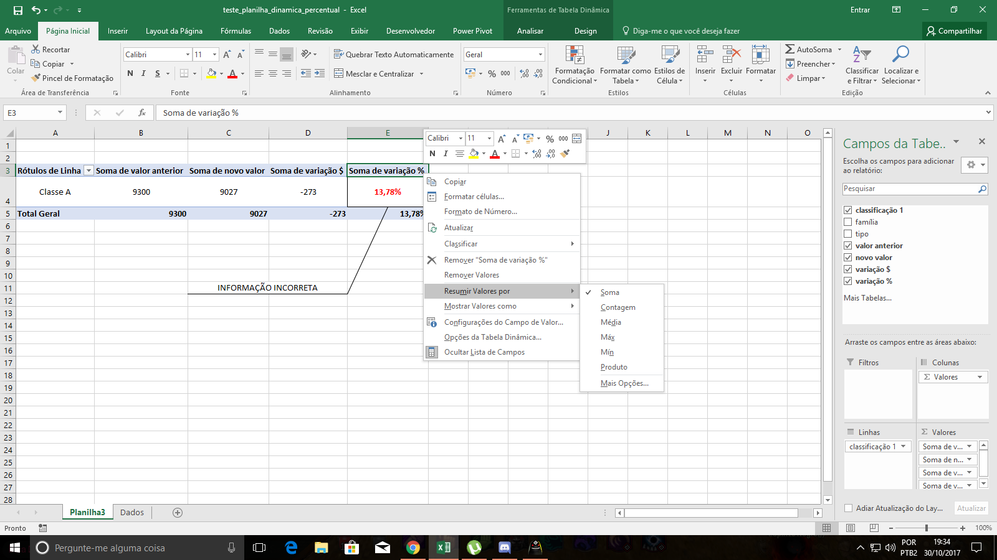Screen dimensions: 997x560
Task: Click Mais Tabelas link
Action: point(867,298)
